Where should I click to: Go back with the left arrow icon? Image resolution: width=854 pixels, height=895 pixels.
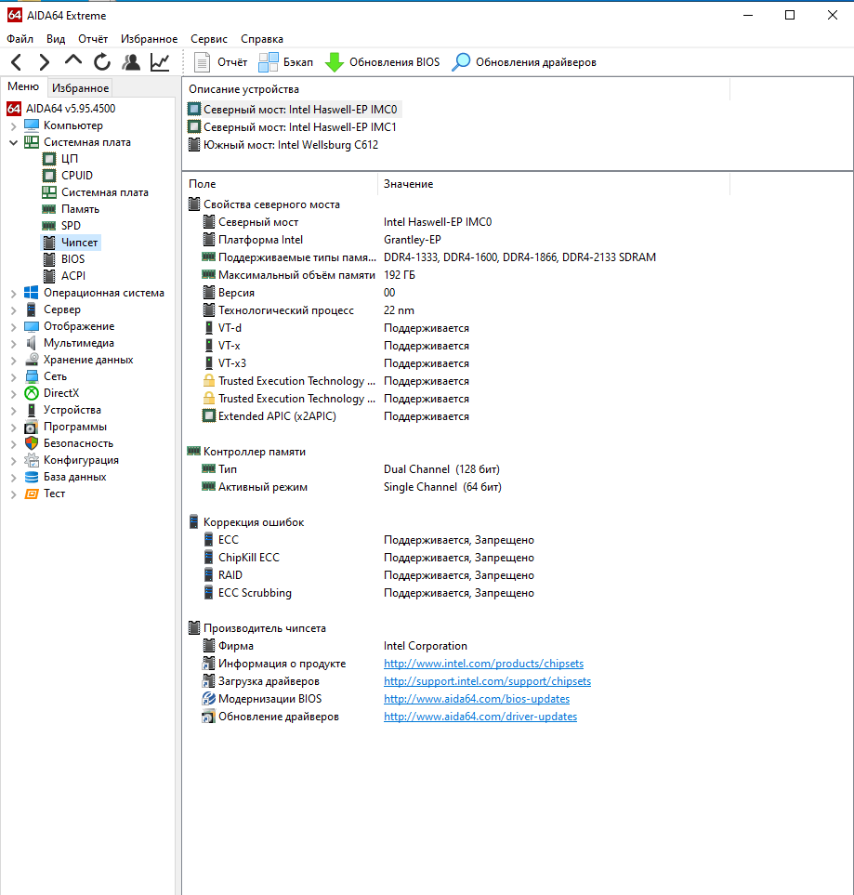click(x=17, y=61)
